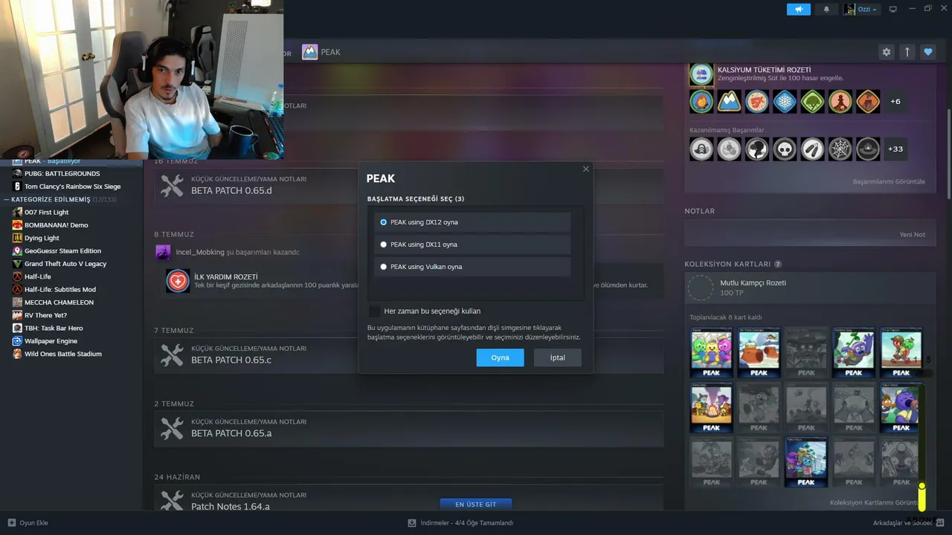Open Patch Notes 1.64.a entry
Image resolution: width=952 pixels, height=535 pixels.
409,498
